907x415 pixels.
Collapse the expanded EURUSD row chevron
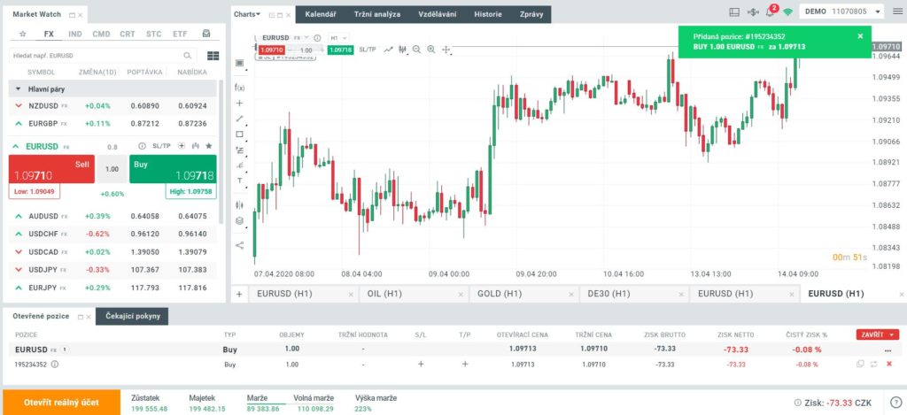[16, 147]
